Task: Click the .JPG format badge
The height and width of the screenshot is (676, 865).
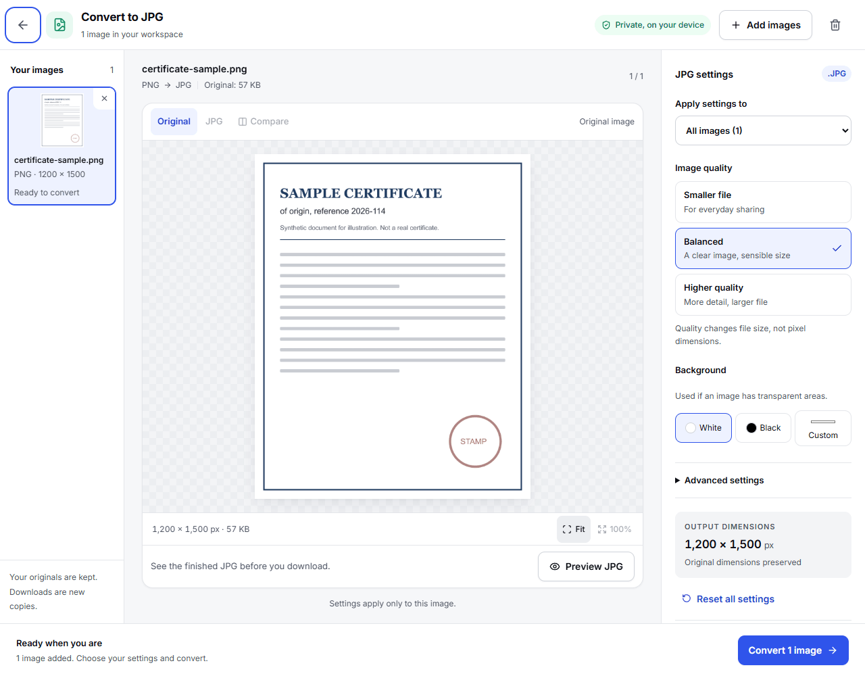Action: [x=837, y=74]
